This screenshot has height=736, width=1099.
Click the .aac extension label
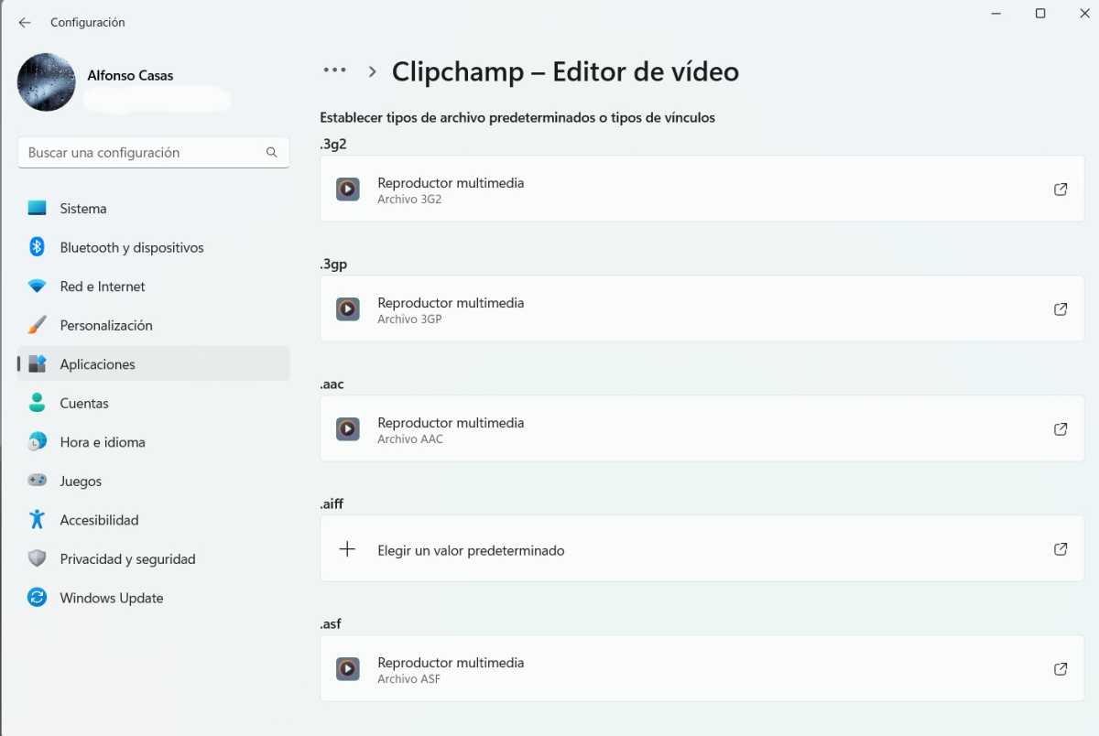click(332, 384)
